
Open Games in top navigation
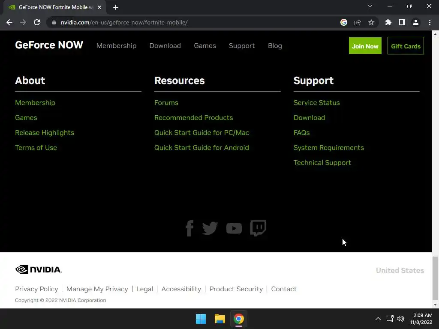pos(205,45)
